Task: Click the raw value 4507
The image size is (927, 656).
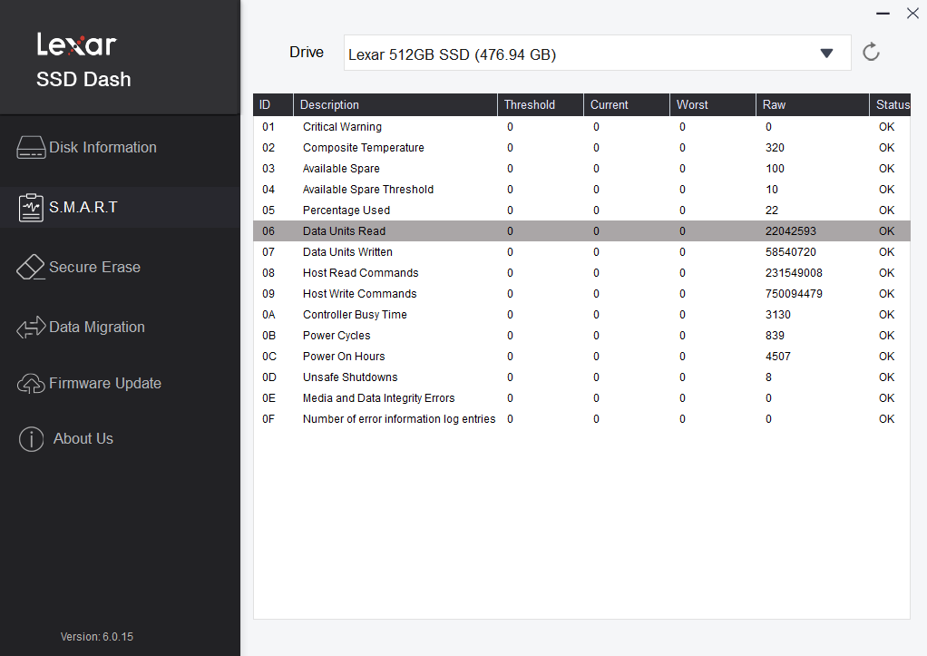Action: coord(777,356)
